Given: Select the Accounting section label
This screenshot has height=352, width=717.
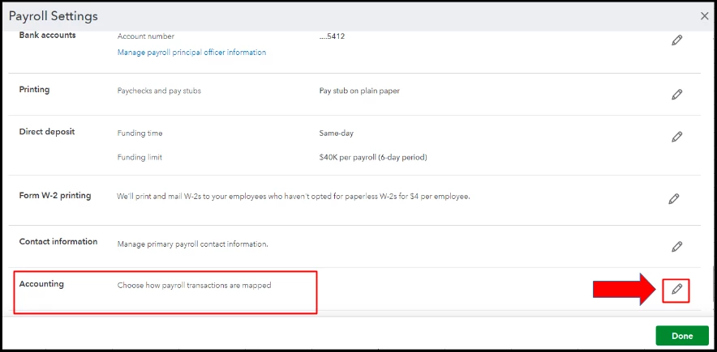Looking at the screenshot, I should [x=41, y=283].
